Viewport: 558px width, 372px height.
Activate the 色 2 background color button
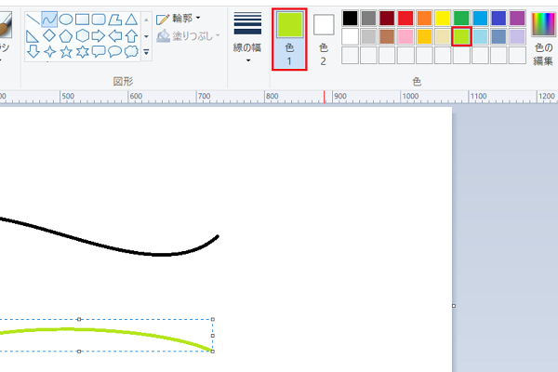point(324,39)
